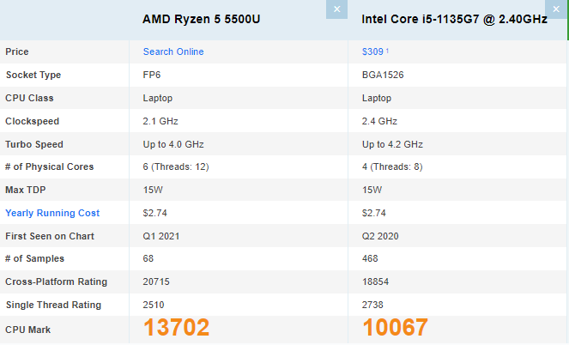Screen dimensions: 569x345
Task: Open the $309 price link
Action: coord(372,51)
